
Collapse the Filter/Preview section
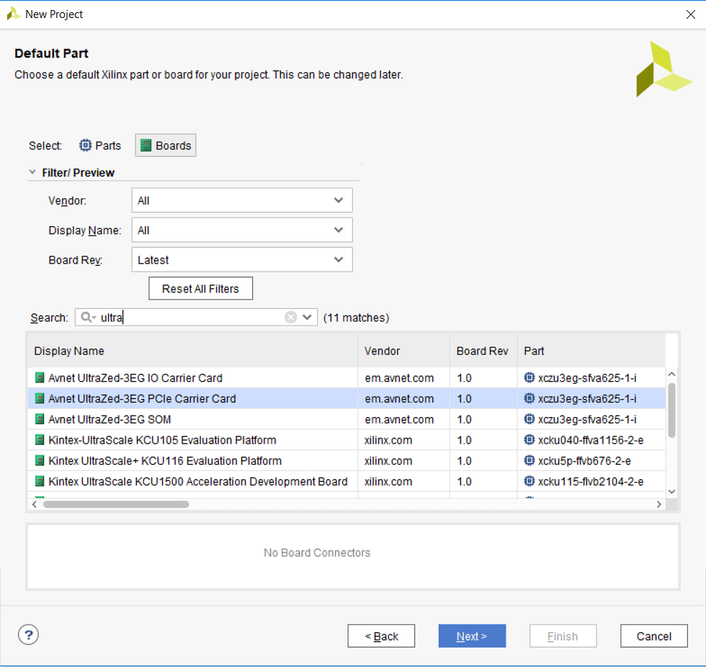click(x=32, y=172)
